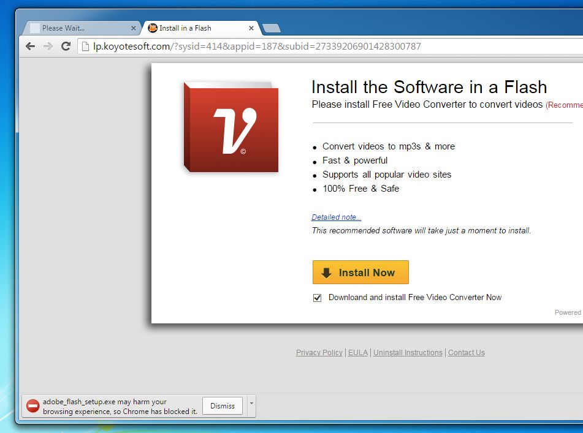Viewport: 583px width, 433px height.
Task: Navigate back using the browser back arrow
Action: point(29,46)
